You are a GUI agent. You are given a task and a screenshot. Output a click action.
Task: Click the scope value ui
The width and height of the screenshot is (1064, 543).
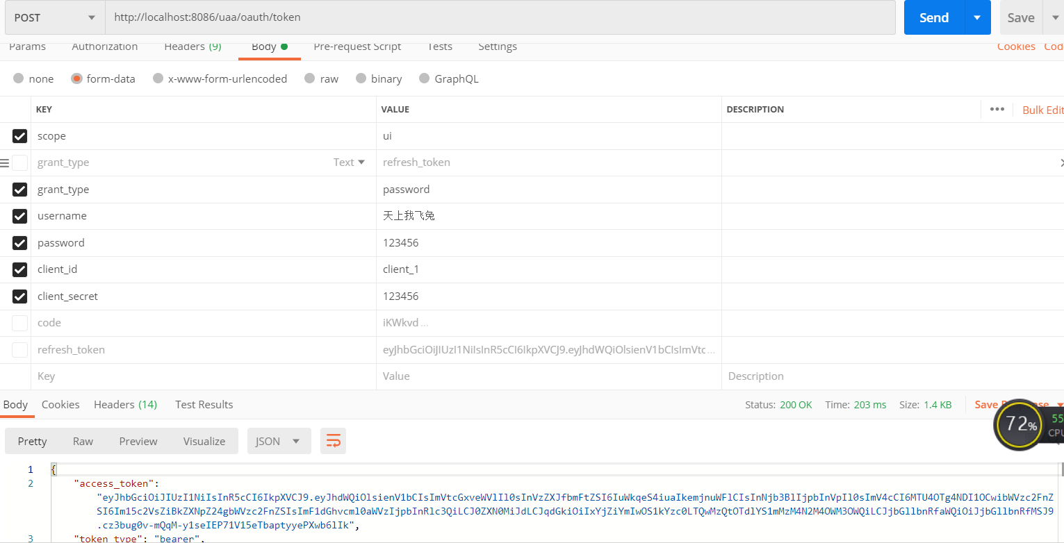coord(387,136)
